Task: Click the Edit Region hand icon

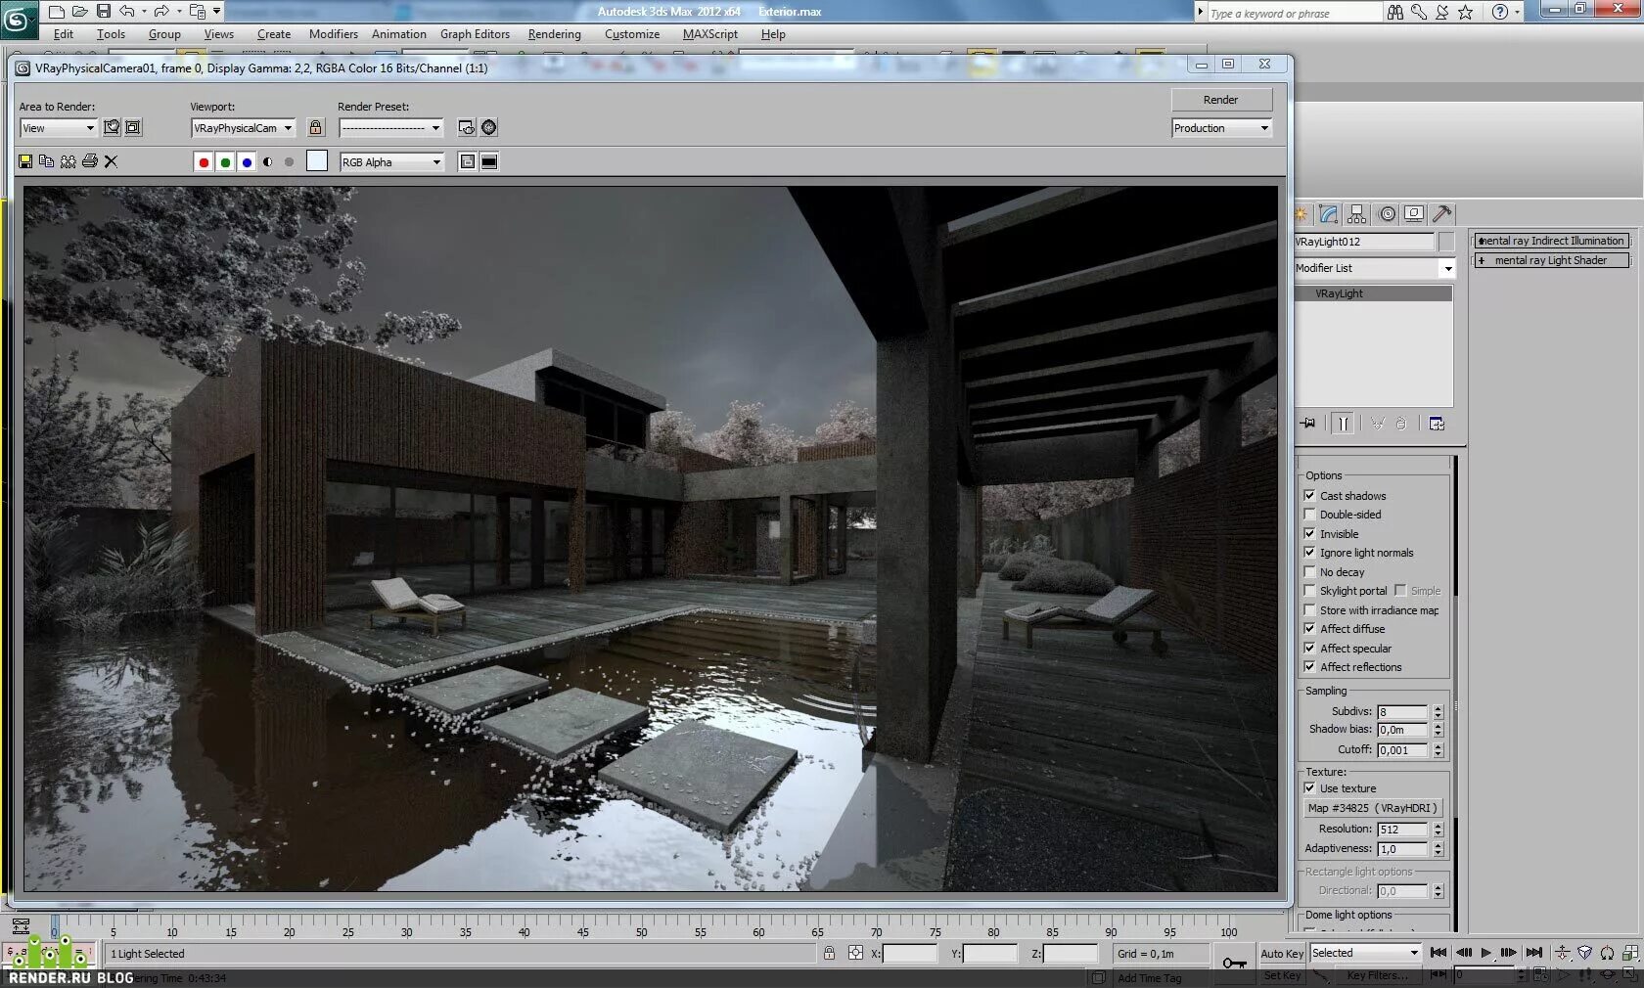Action: click(112, 127)
